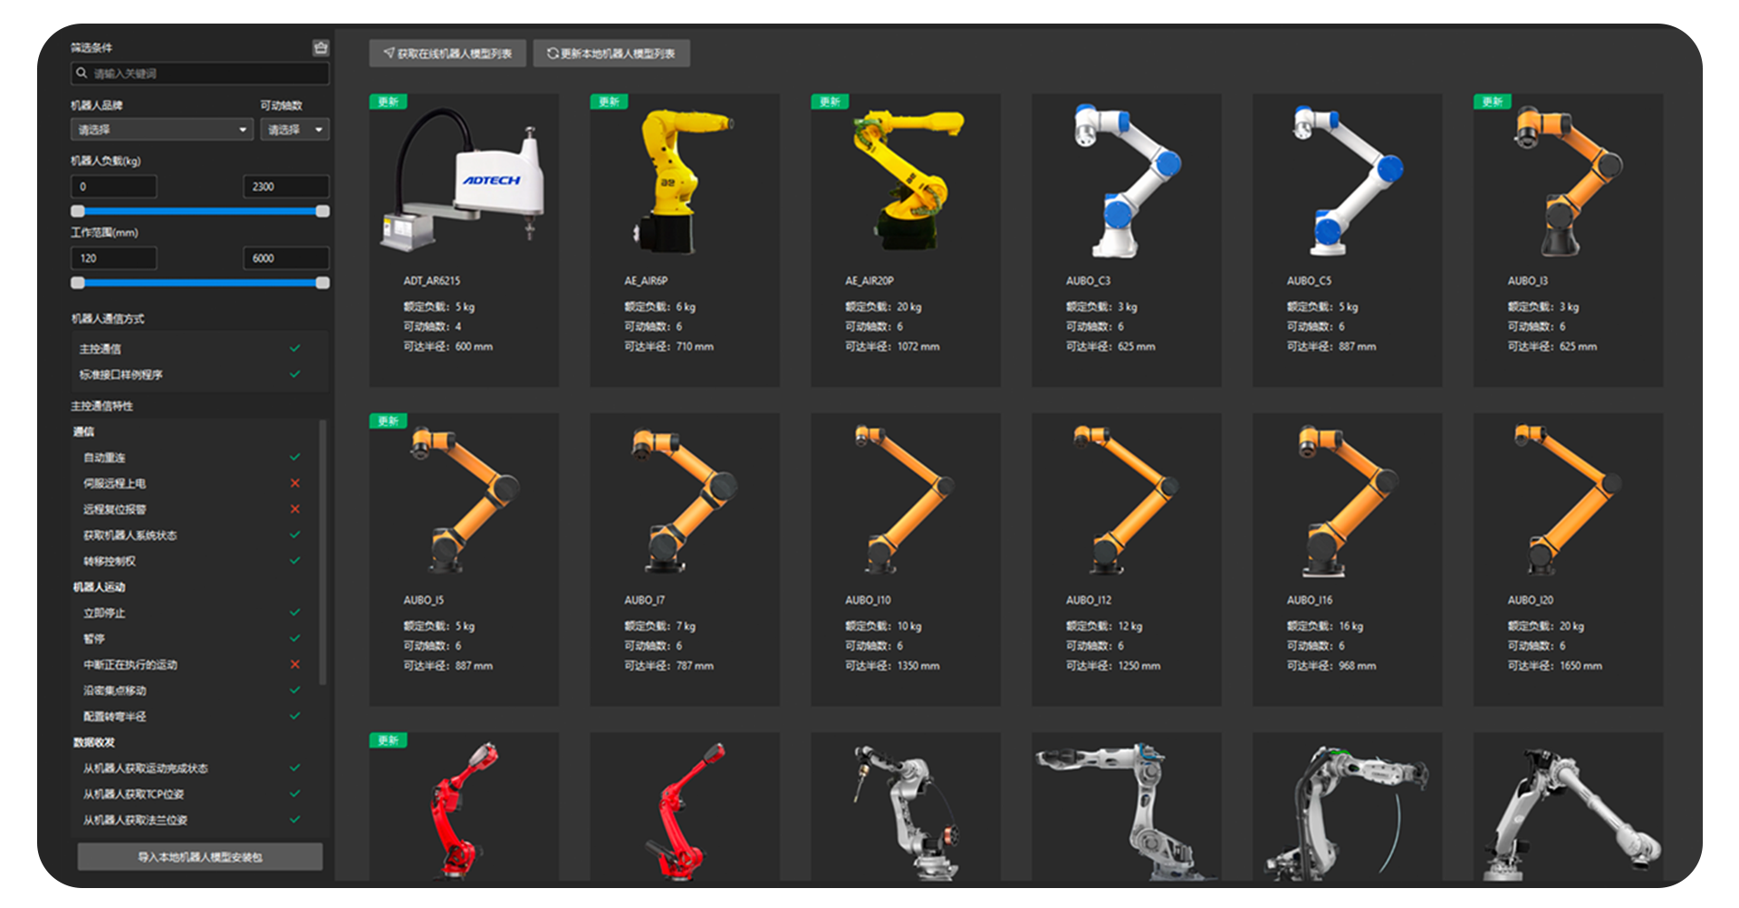This screenshot has width=1739, height=908.
Task: Toggle the 主控通信 checkmark filter
Action: click(294, 349)
